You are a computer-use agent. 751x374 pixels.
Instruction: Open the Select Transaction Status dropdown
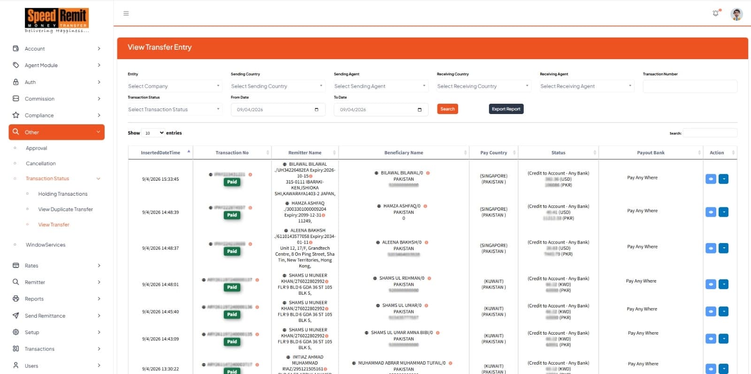click(175, 109)
